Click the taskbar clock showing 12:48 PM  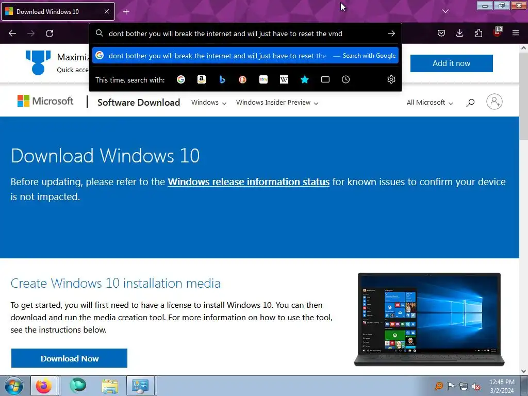(502, 386)
